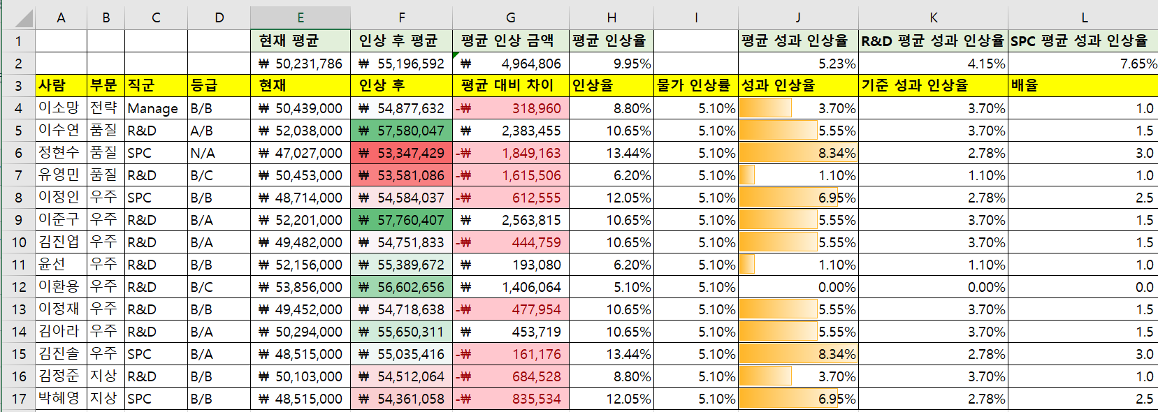Select the column J header
This screenshot has width=1158, height=412.
tap(798, 17)
